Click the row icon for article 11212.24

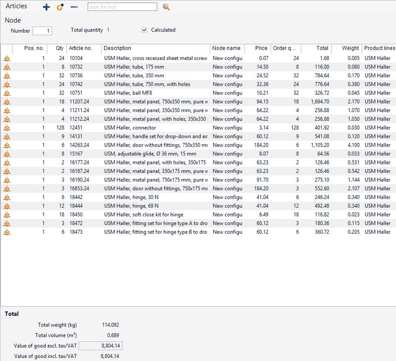7,119
